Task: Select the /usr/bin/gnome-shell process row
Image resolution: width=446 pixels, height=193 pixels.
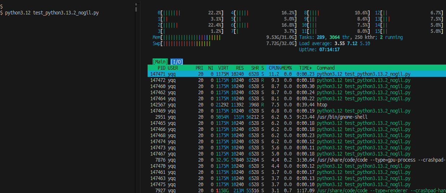Action: coord(297,117)
